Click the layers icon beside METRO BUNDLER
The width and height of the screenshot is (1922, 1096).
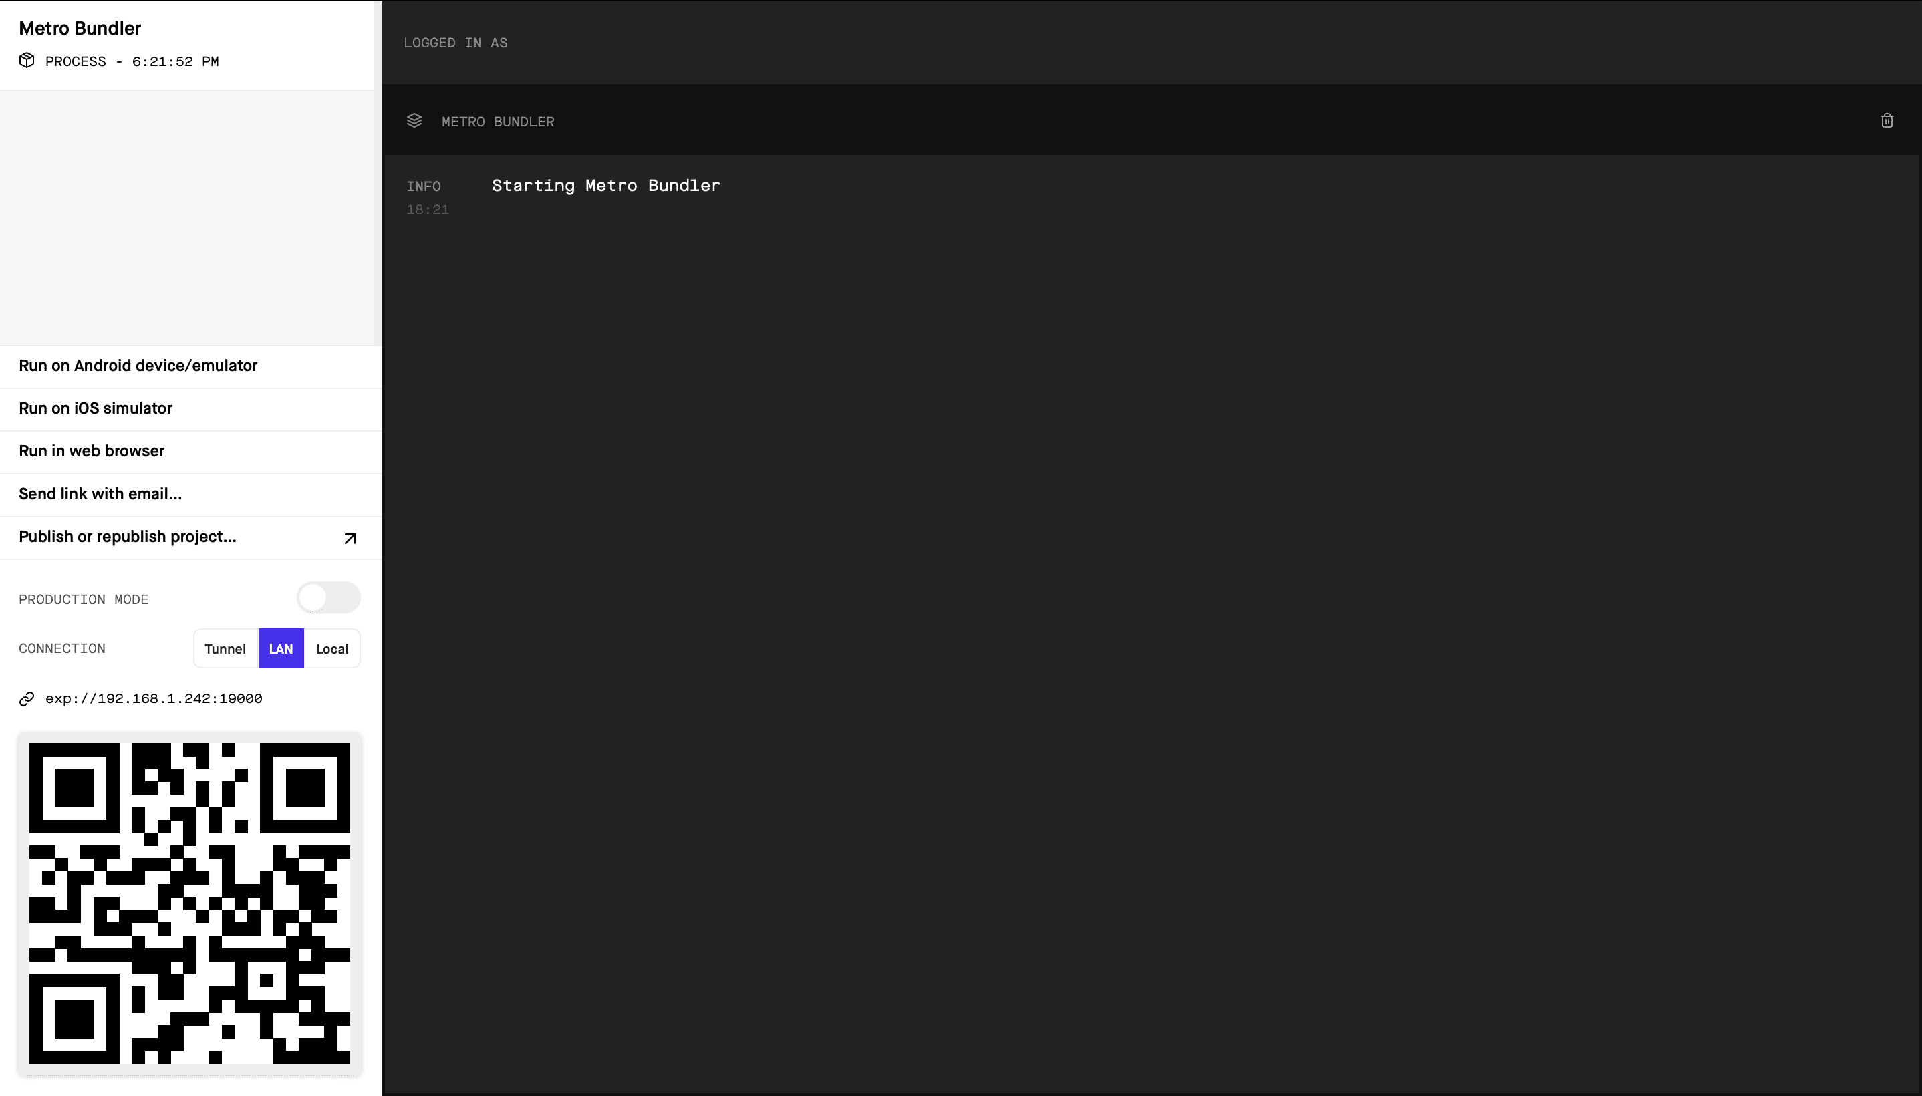414,120
